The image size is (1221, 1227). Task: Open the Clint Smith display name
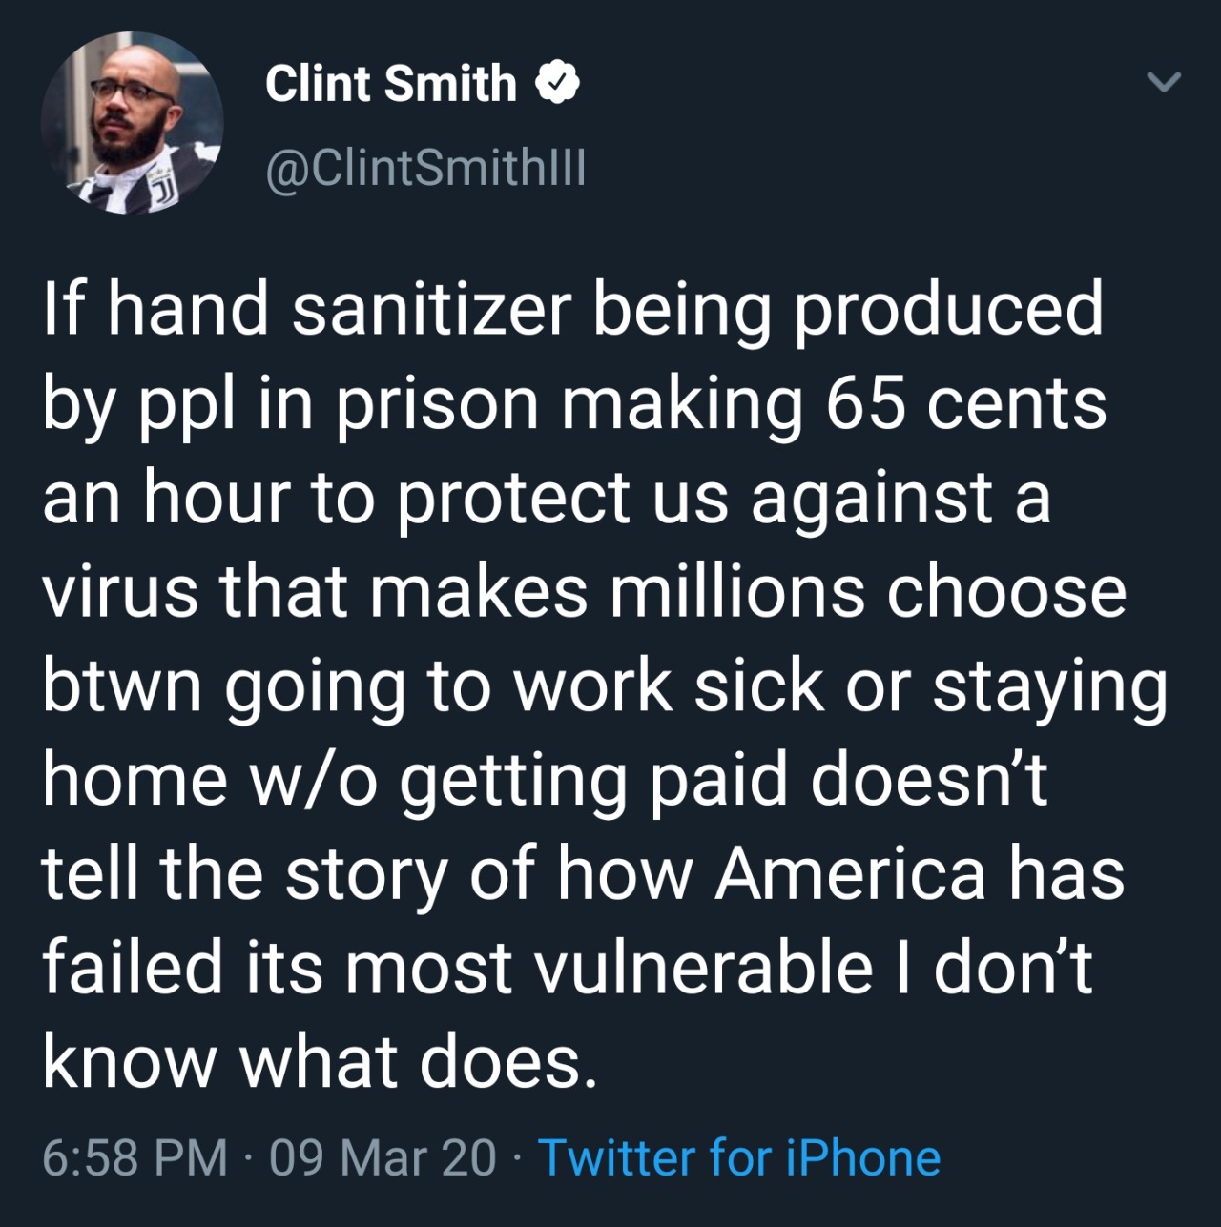point(391,84)
